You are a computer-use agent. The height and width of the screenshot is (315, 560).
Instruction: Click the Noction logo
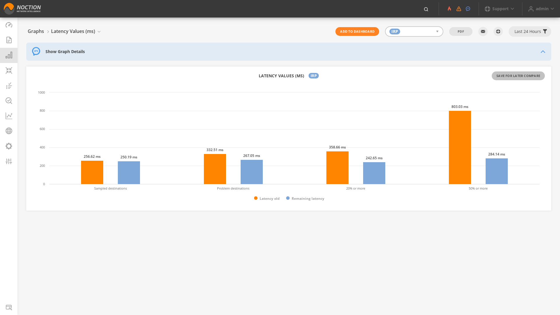click(x=22, y=9)
